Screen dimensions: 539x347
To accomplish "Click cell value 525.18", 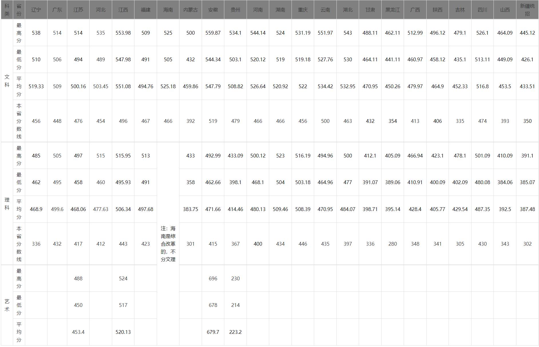I will pyautogui.click(x=168, y=86).
